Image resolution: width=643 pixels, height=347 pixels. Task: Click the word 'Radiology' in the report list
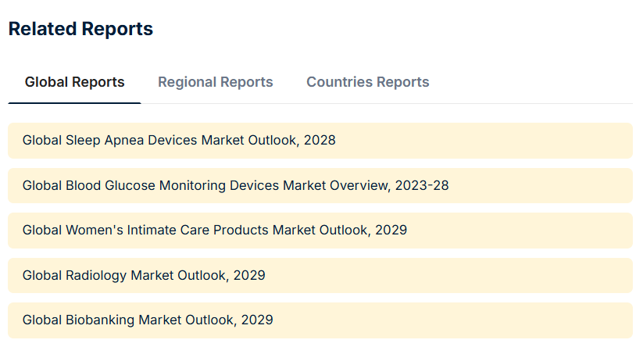point(96,275)
